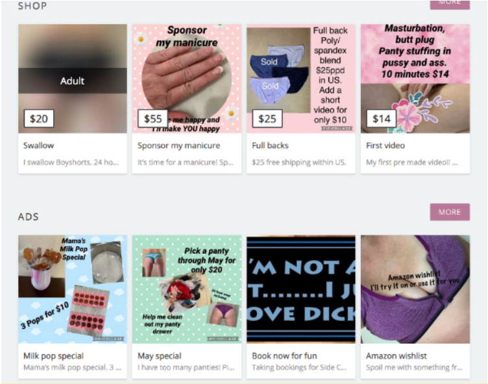Open the Book now for fun title

pyautogui.click(x=284, y=355)
